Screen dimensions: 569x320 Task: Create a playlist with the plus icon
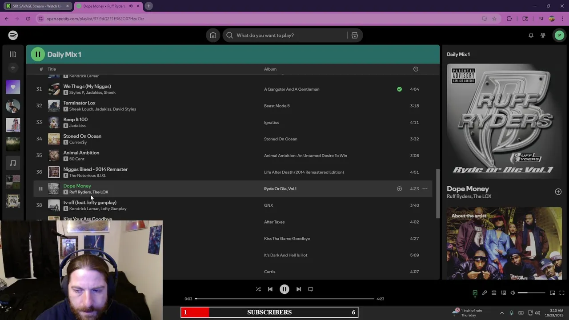coord(13,68)
